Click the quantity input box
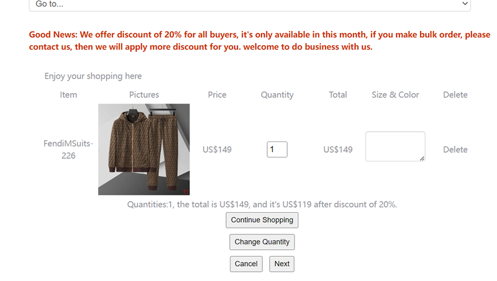Screen dimensions: 497x281 click(x=277, y=149)
